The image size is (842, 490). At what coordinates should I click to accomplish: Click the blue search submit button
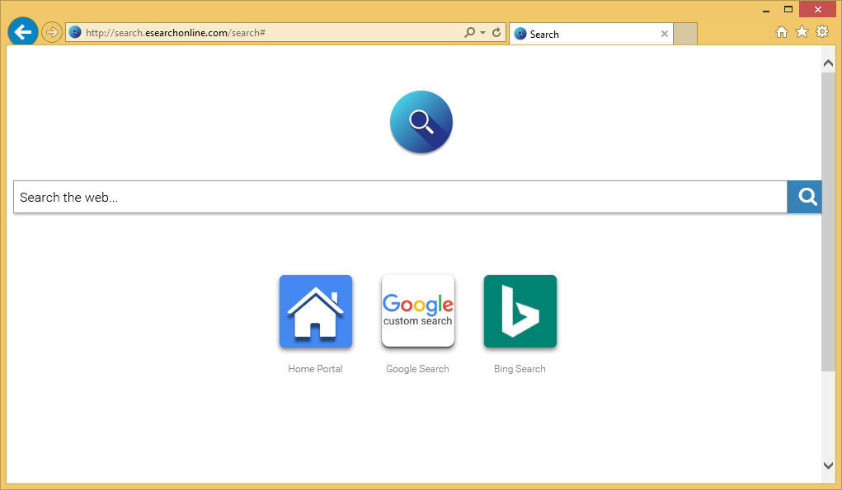807,197
